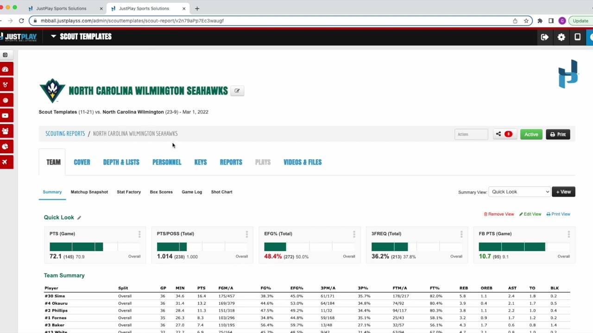
Task: Click the tablet device icon in header
Action: (577, 37)
